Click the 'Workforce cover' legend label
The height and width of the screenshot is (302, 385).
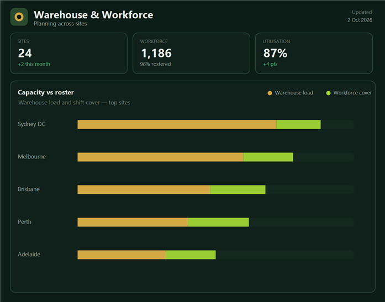click(352, 93)
